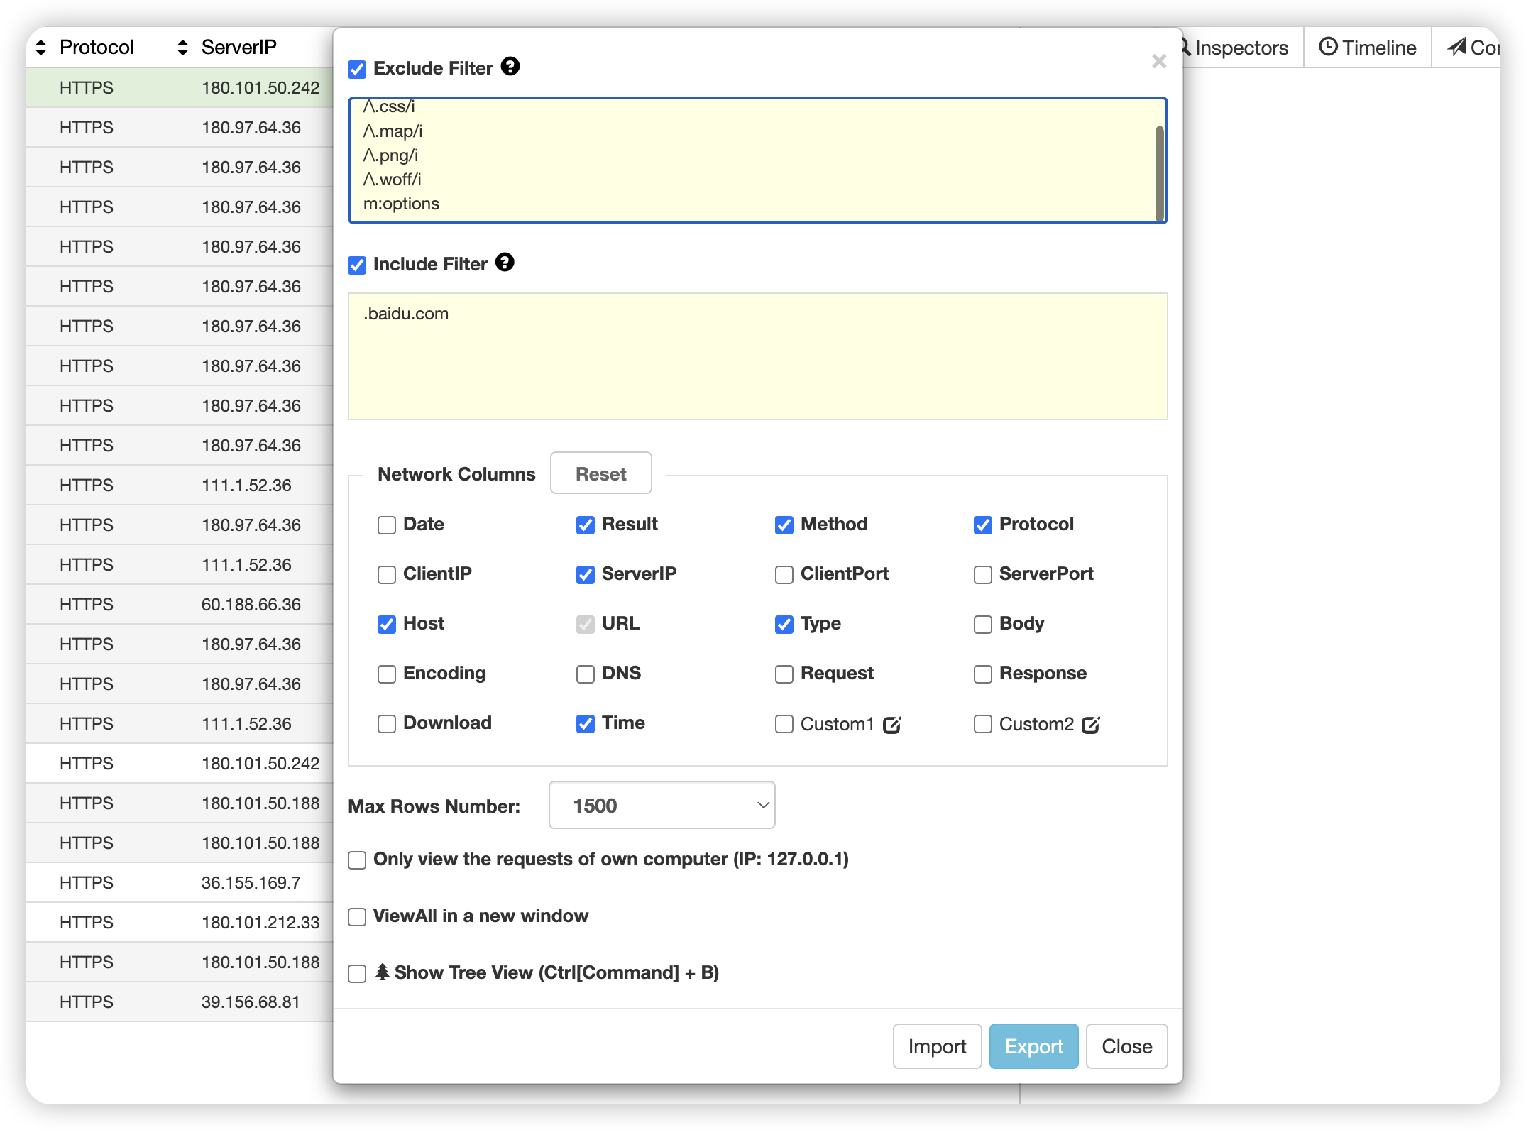The height and width of the screenshot is (1130, 1526).
Task: Click the X icon to dismiss the settings dialog
Action: pyautogui.click(x=1158, y=62)
